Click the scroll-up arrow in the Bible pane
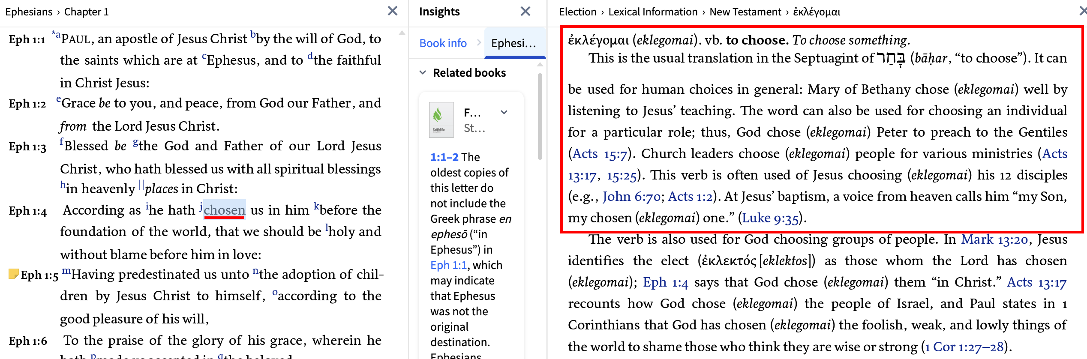Image resolution: width=1087 pixels, height=359 pixels. tap(402, 33)
